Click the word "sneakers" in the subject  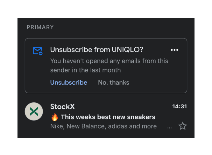coord(142,117)
